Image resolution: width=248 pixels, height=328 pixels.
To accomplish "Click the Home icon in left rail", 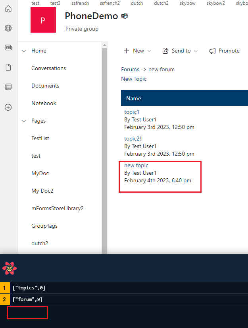I will pyautogui.click(x=8, y=9).
